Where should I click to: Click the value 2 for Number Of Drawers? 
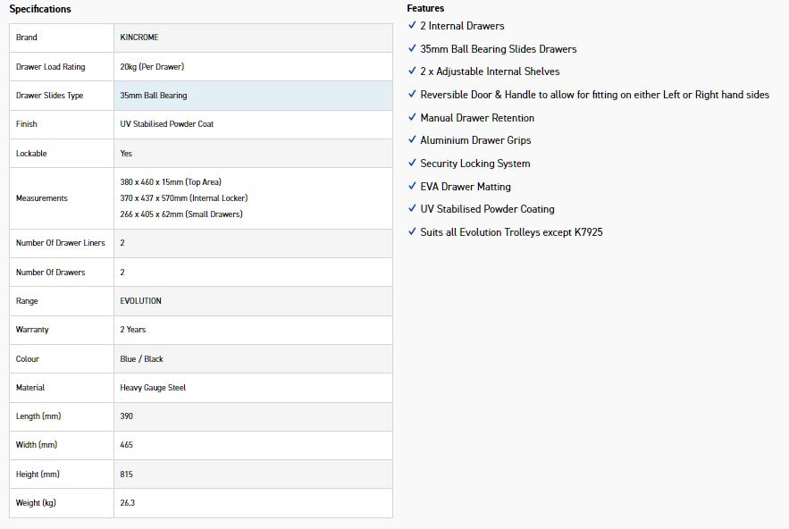point(122,273)
